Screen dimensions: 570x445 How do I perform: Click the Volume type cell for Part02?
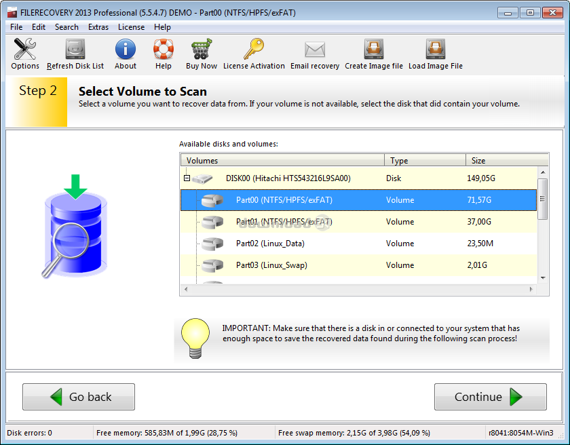coord(400,244)
